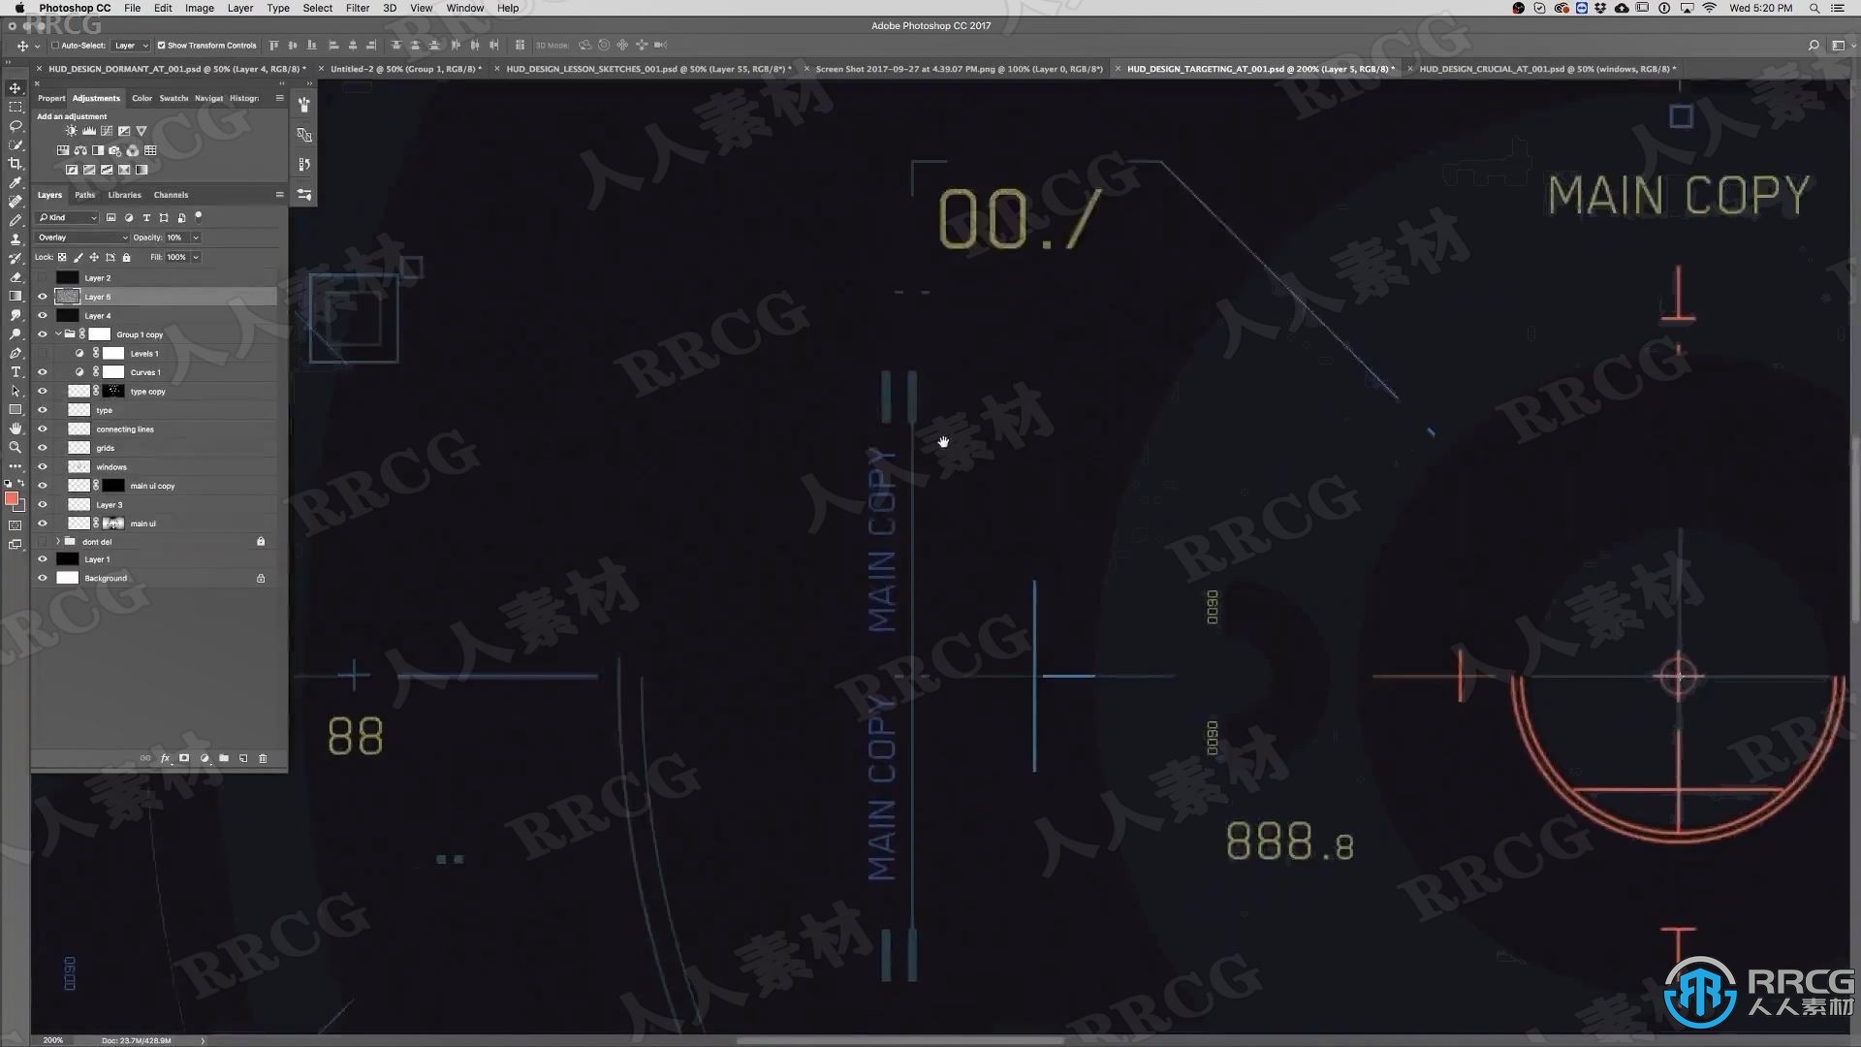Toggle visibility of Layer 6
1861x1047 pixels.
pyautogui.click(x=43, y=297)
